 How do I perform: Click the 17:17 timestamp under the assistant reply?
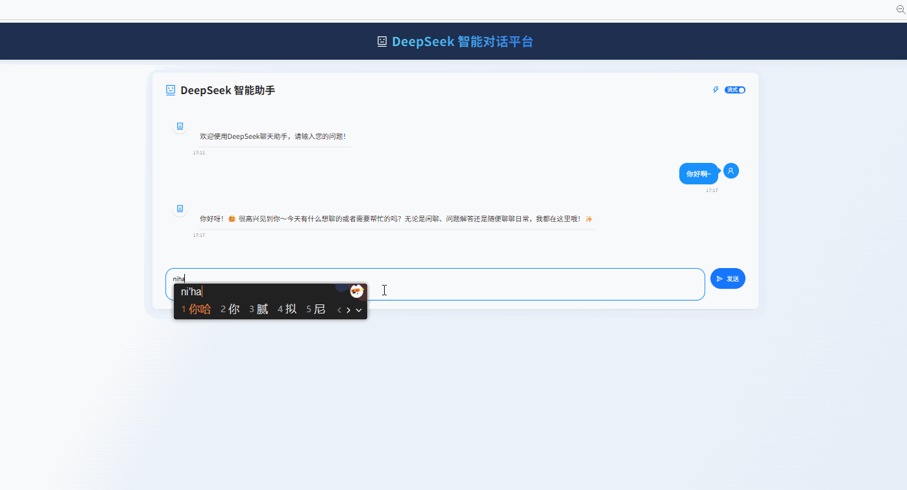[x=199, y=235]
